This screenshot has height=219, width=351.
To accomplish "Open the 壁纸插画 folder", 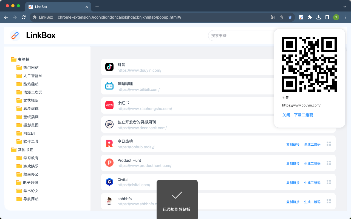I will point(27,117).
